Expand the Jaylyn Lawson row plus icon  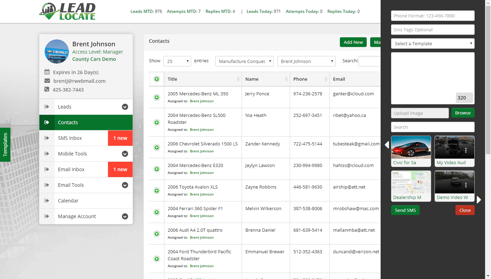click(x=157, y=169)
